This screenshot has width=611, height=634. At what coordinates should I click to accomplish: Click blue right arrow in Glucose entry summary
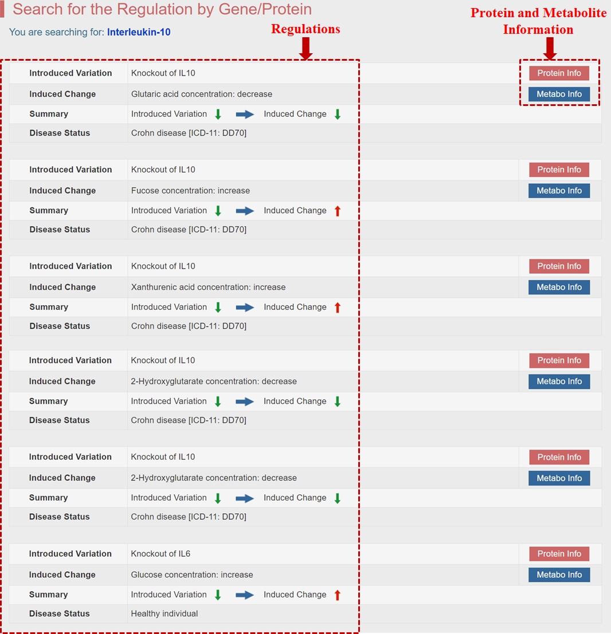coord(245,595)
